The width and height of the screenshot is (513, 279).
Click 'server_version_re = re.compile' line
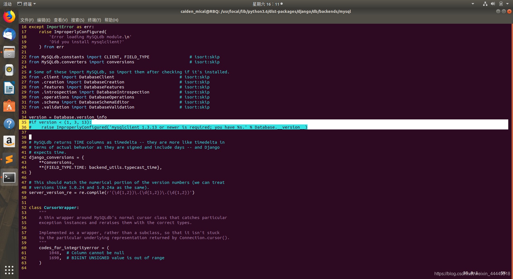pyautogui.click(x=112, y=193)
